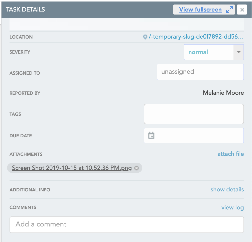The image size is (252, 242).
Task: Click the Due Date field
Action: tap(198, 136)
